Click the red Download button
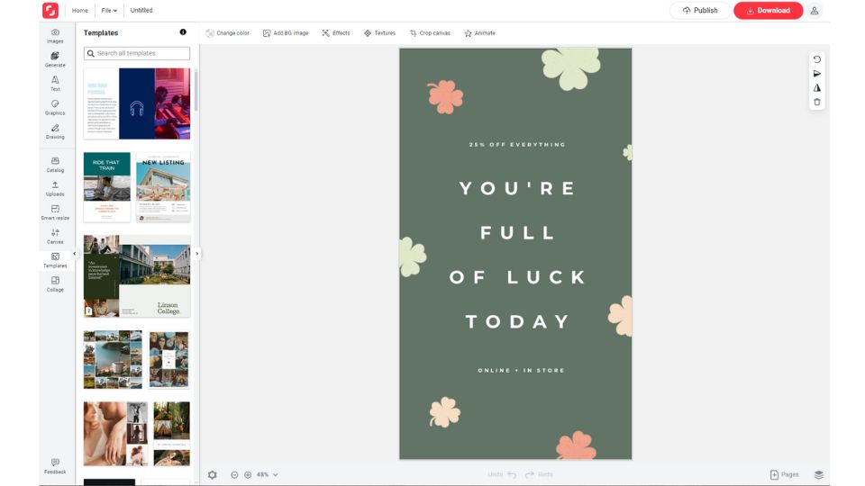 (768, 11)
